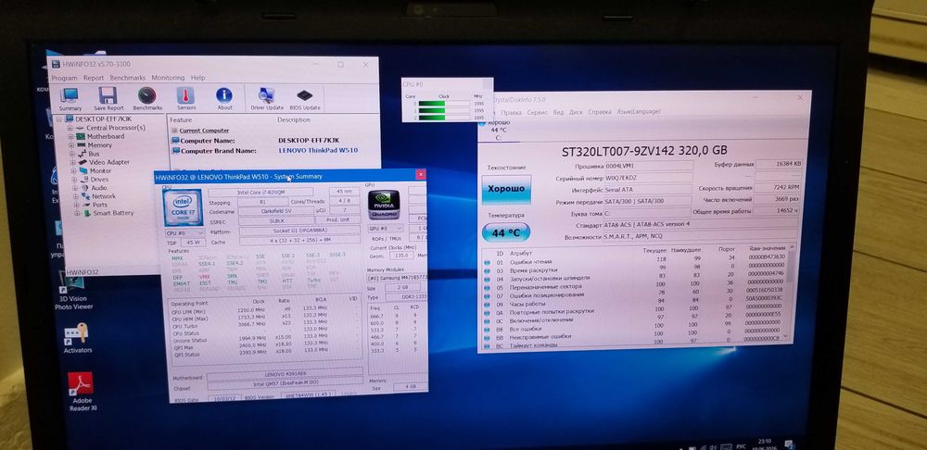Screen dimensions: 927x450
Task: Open the Monitoring menu in HWiNFO32
Action: [x=168, y=78]
